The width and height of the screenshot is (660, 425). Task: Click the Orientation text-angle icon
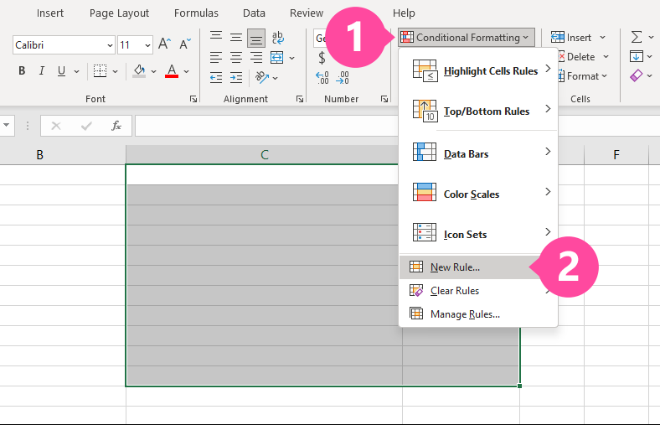click(x=261, y=78)
